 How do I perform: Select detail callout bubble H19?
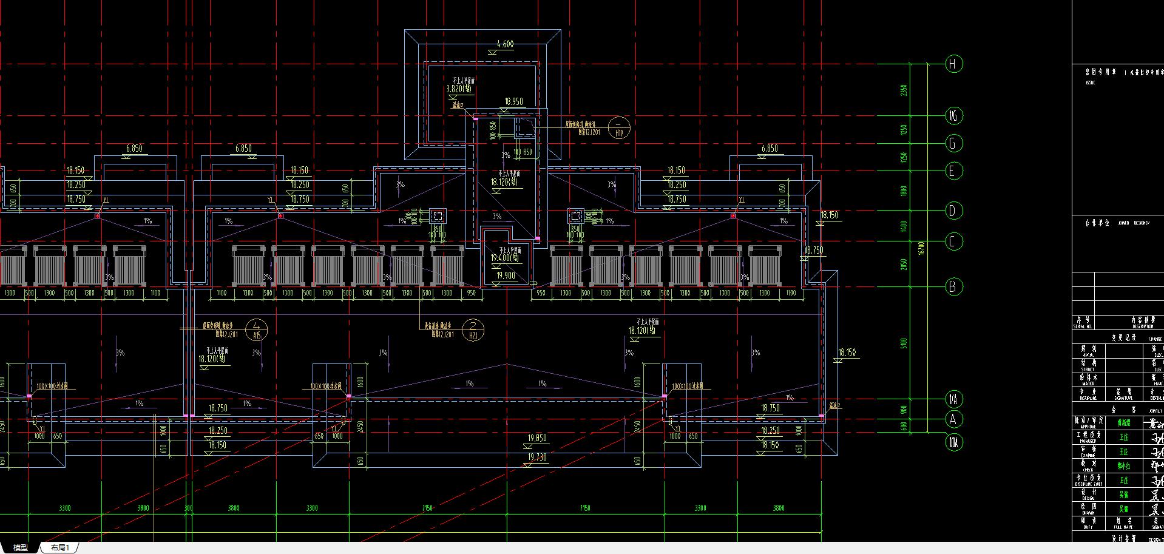click(619, 127)
